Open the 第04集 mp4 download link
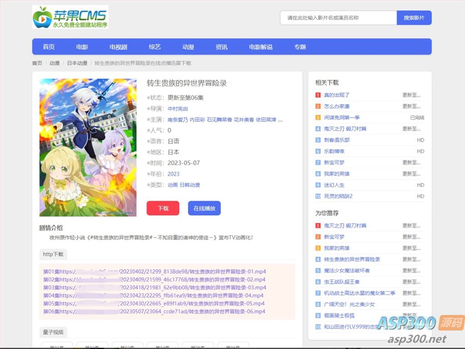 coord(153,295)
